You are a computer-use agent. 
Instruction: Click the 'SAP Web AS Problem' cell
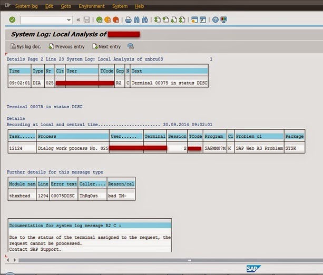click(259, 148)
